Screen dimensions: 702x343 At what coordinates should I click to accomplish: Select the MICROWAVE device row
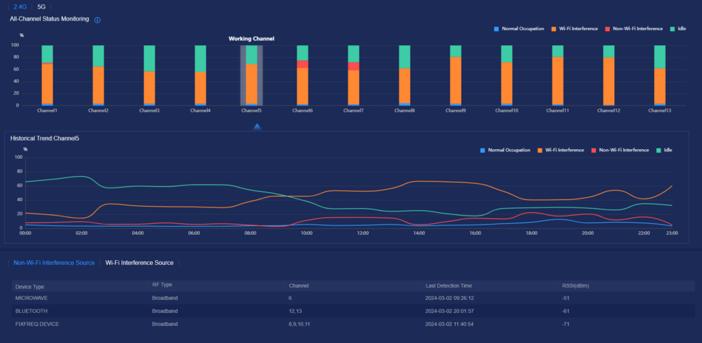pyautogui.click(x=33, y=298)
